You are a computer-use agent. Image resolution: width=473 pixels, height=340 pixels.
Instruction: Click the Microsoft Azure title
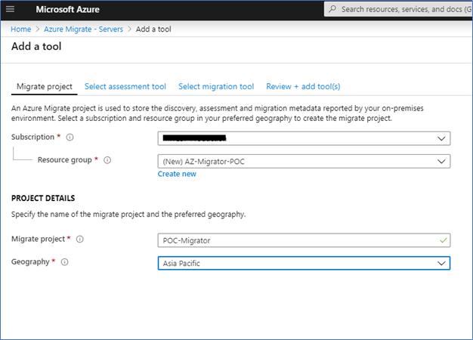67,9
